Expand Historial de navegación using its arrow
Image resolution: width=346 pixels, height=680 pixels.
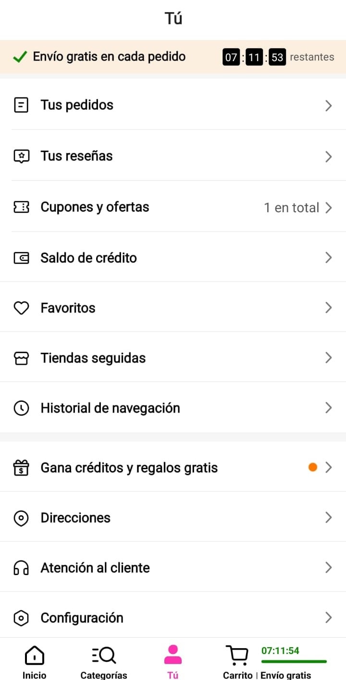coord(329,408)
